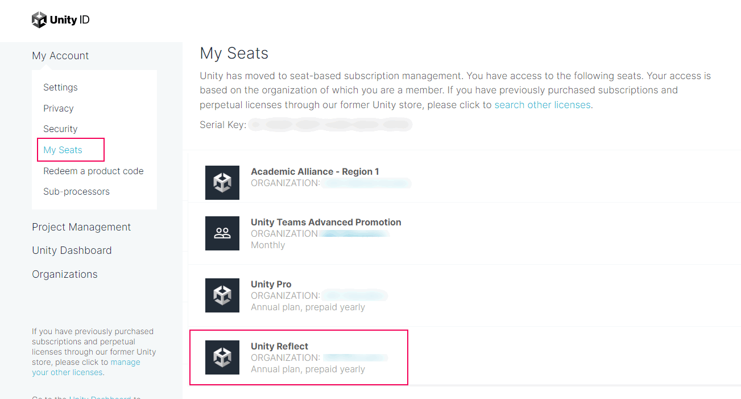Click the Unity Teams Advanced Promotion people icon
The image size is (741, 399).
222,233
